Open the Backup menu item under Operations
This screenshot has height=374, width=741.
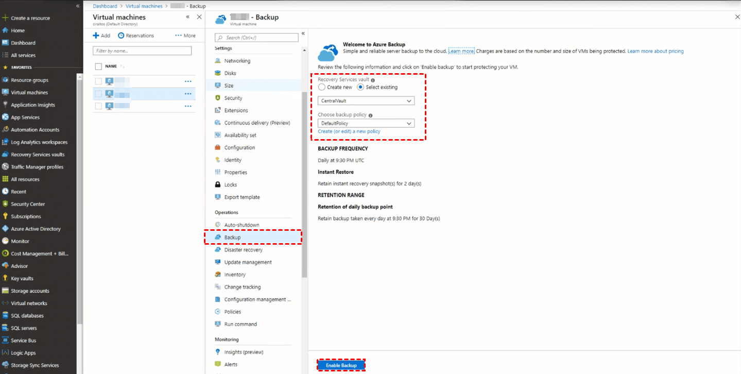click(253, 237)
